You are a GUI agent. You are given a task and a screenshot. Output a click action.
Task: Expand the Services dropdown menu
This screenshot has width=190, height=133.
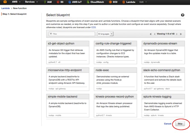point(31,2)
